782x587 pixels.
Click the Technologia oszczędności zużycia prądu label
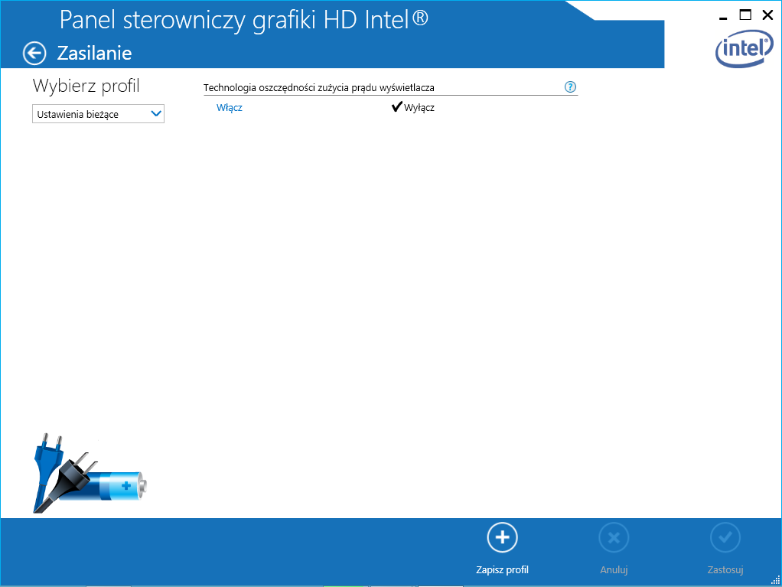(x=318, y=88)
